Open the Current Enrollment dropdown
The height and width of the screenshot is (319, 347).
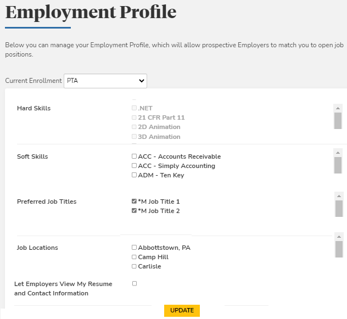click(105, 81)
